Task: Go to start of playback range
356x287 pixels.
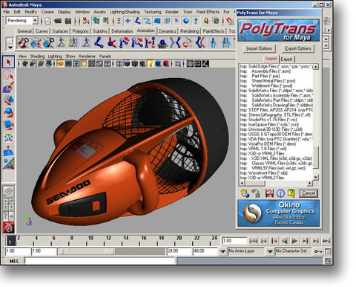Action: pyautogui.click(x=253, y=241)
